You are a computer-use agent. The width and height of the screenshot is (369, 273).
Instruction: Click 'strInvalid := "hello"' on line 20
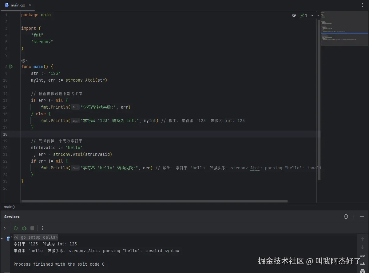pyautogui.click(x=57, y=148)
